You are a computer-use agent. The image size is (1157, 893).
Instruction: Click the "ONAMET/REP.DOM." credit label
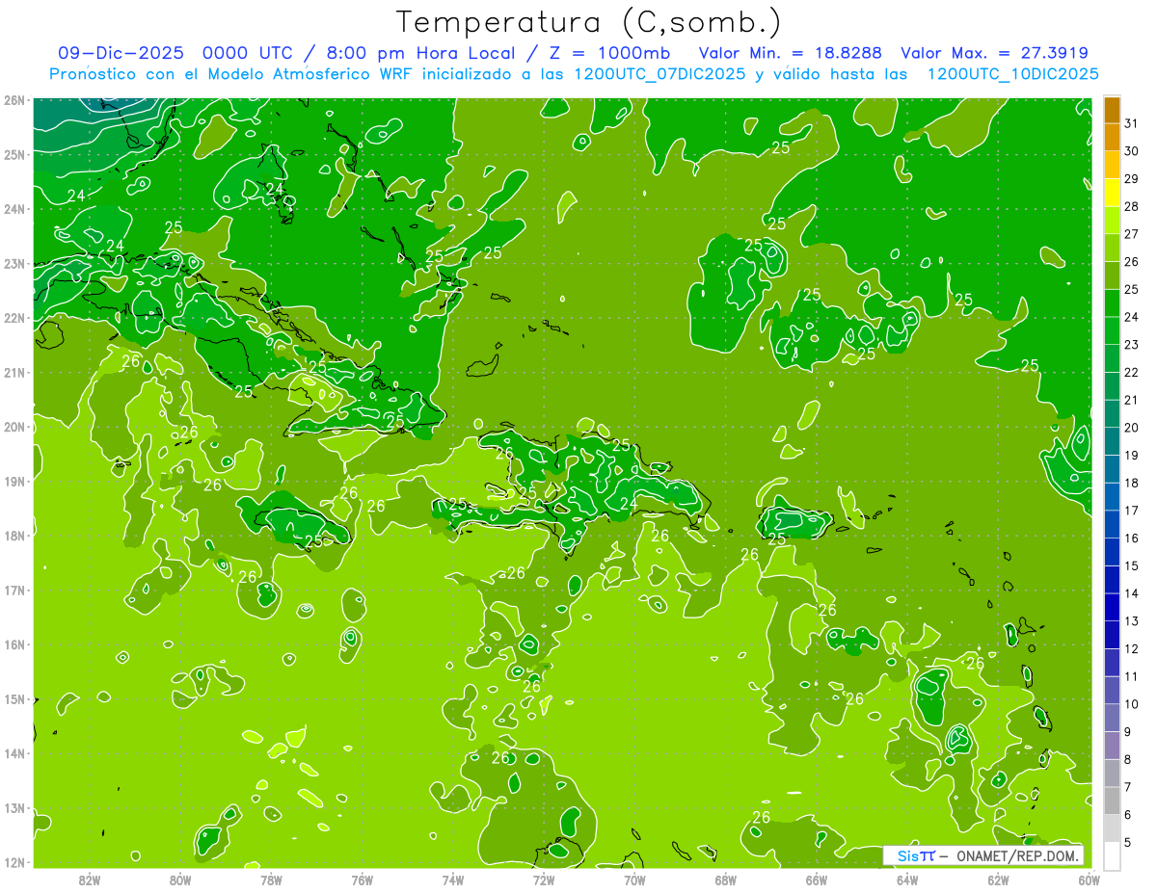(1016, 855)
